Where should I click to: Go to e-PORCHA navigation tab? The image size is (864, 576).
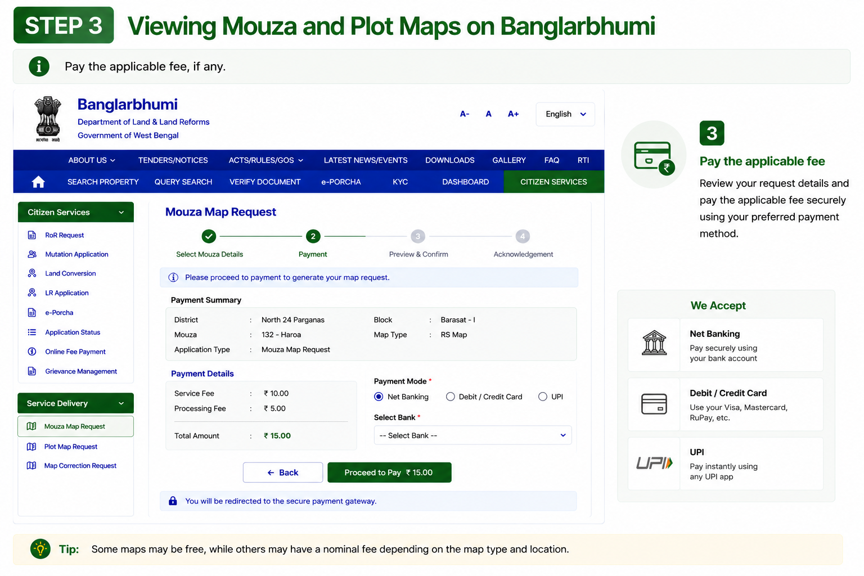tap(341, 182)
